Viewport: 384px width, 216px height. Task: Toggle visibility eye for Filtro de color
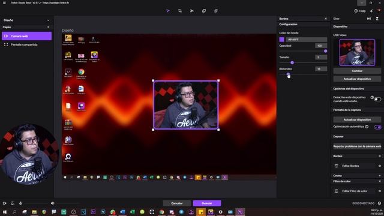click(x=380, y=191)
